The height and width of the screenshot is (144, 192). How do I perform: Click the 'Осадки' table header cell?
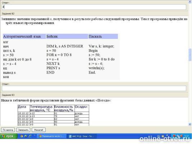pos(82,108)
